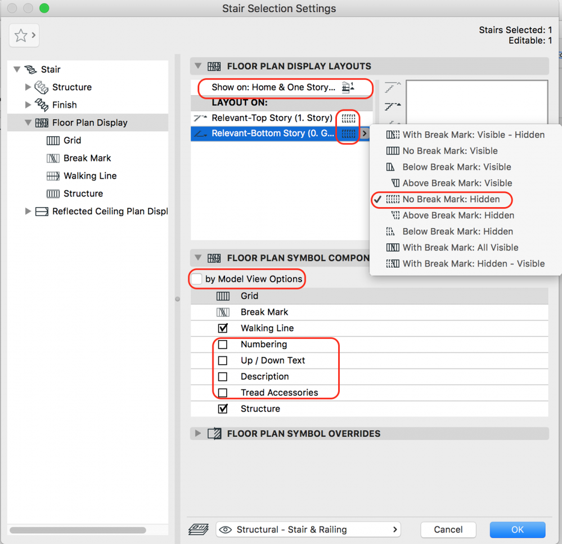Uncheck the Walking Line checkbox
562x544 pixels.
[223, 328]
